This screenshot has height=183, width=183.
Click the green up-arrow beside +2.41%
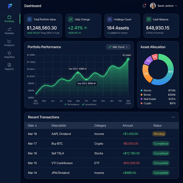[85, 28]
